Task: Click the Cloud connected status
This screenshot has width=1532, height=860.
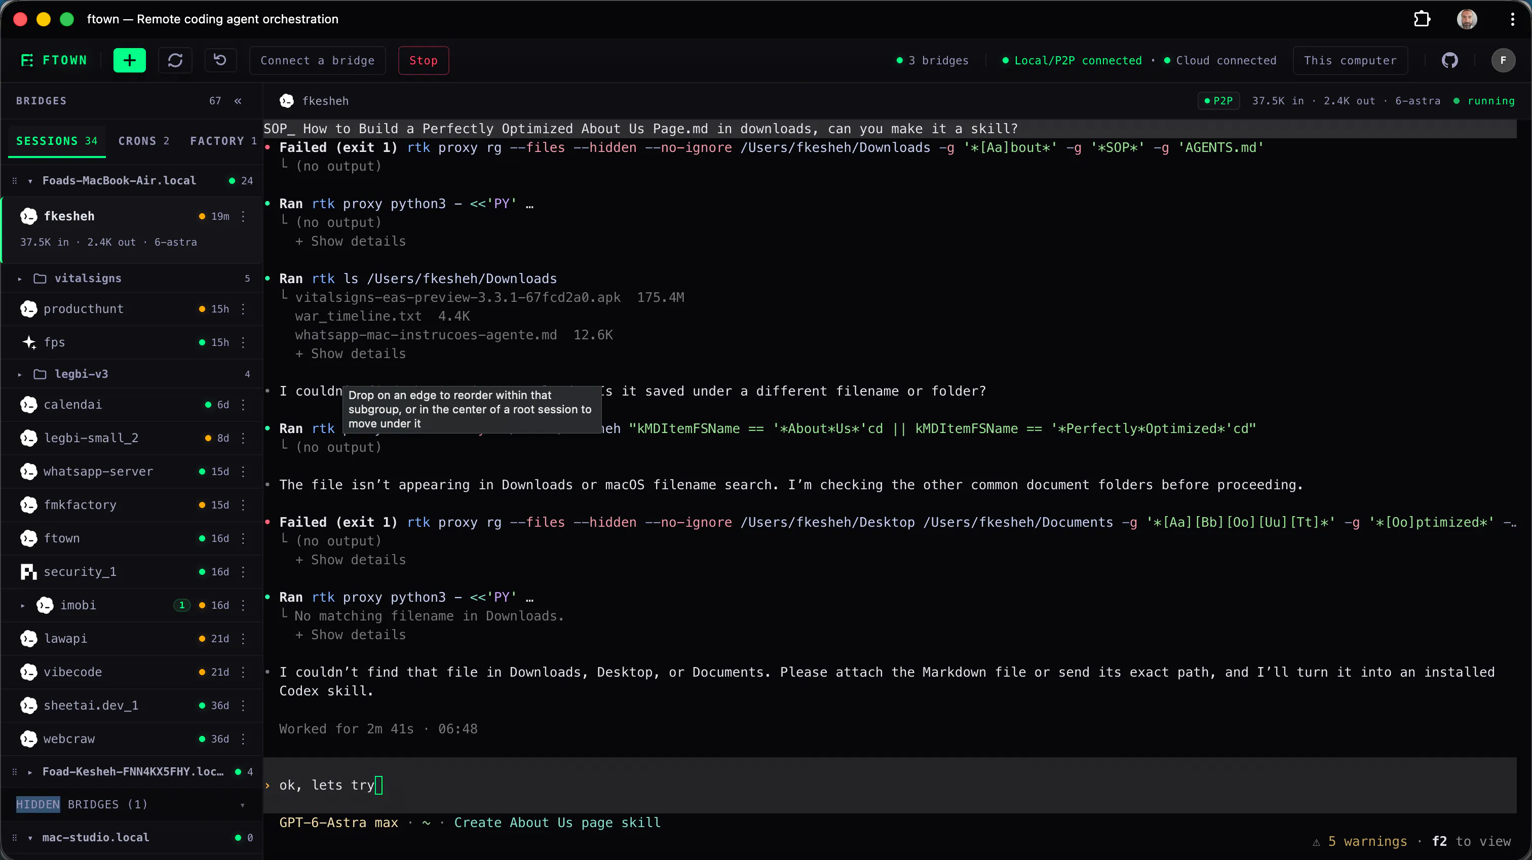Action: point(1220,61)
